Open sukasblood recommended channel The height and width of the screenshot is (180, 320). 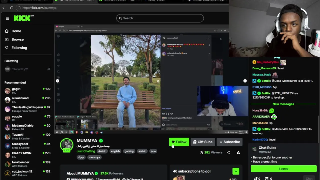27,100
